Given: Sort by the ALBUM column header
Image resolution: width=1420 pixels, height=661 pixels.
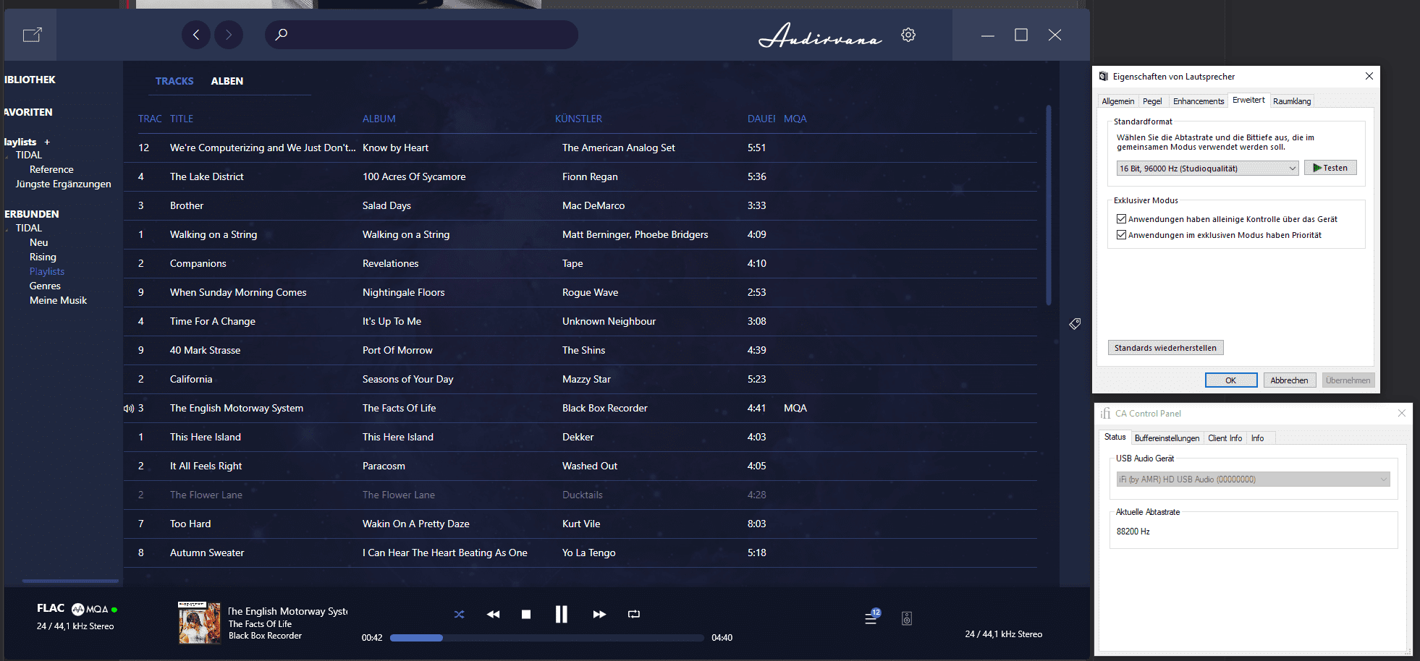Looking at the screenshot, I should point(379,119).
